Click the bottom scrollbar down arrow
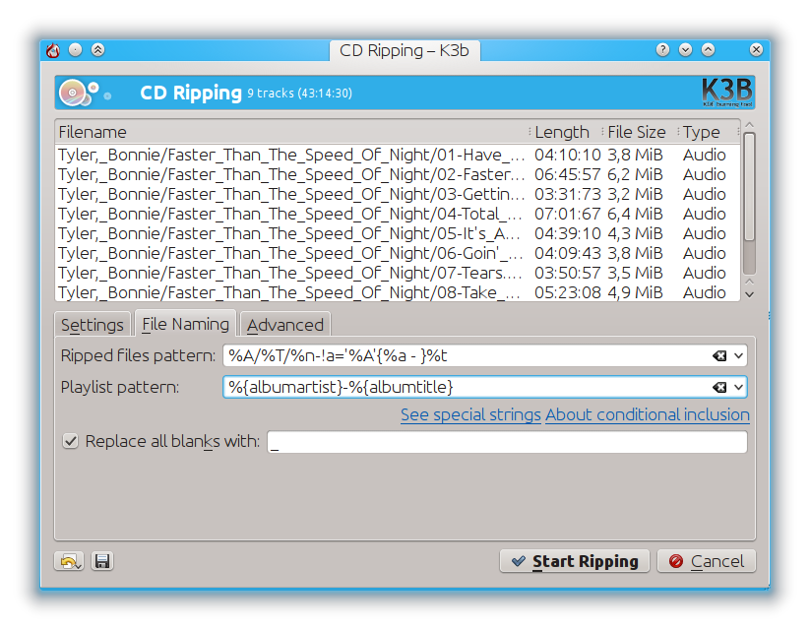Screen dimensions: 810x630 click(750, 294)
